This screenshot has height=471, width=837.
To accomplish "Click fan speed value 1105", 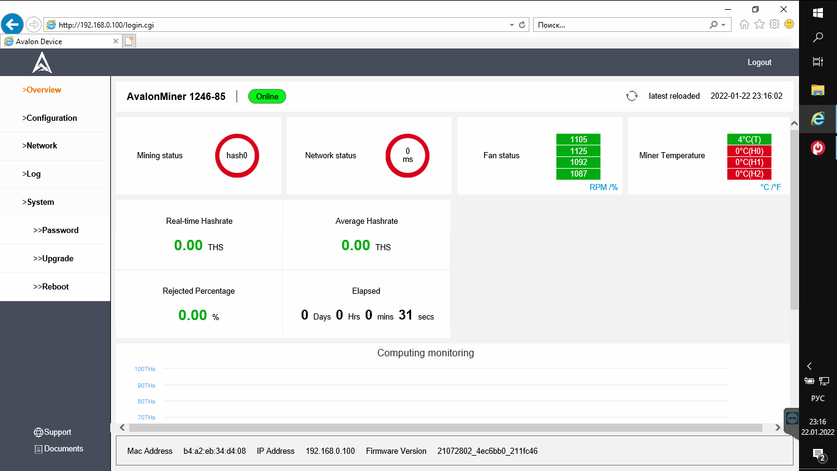I will (x=578, y=140).
